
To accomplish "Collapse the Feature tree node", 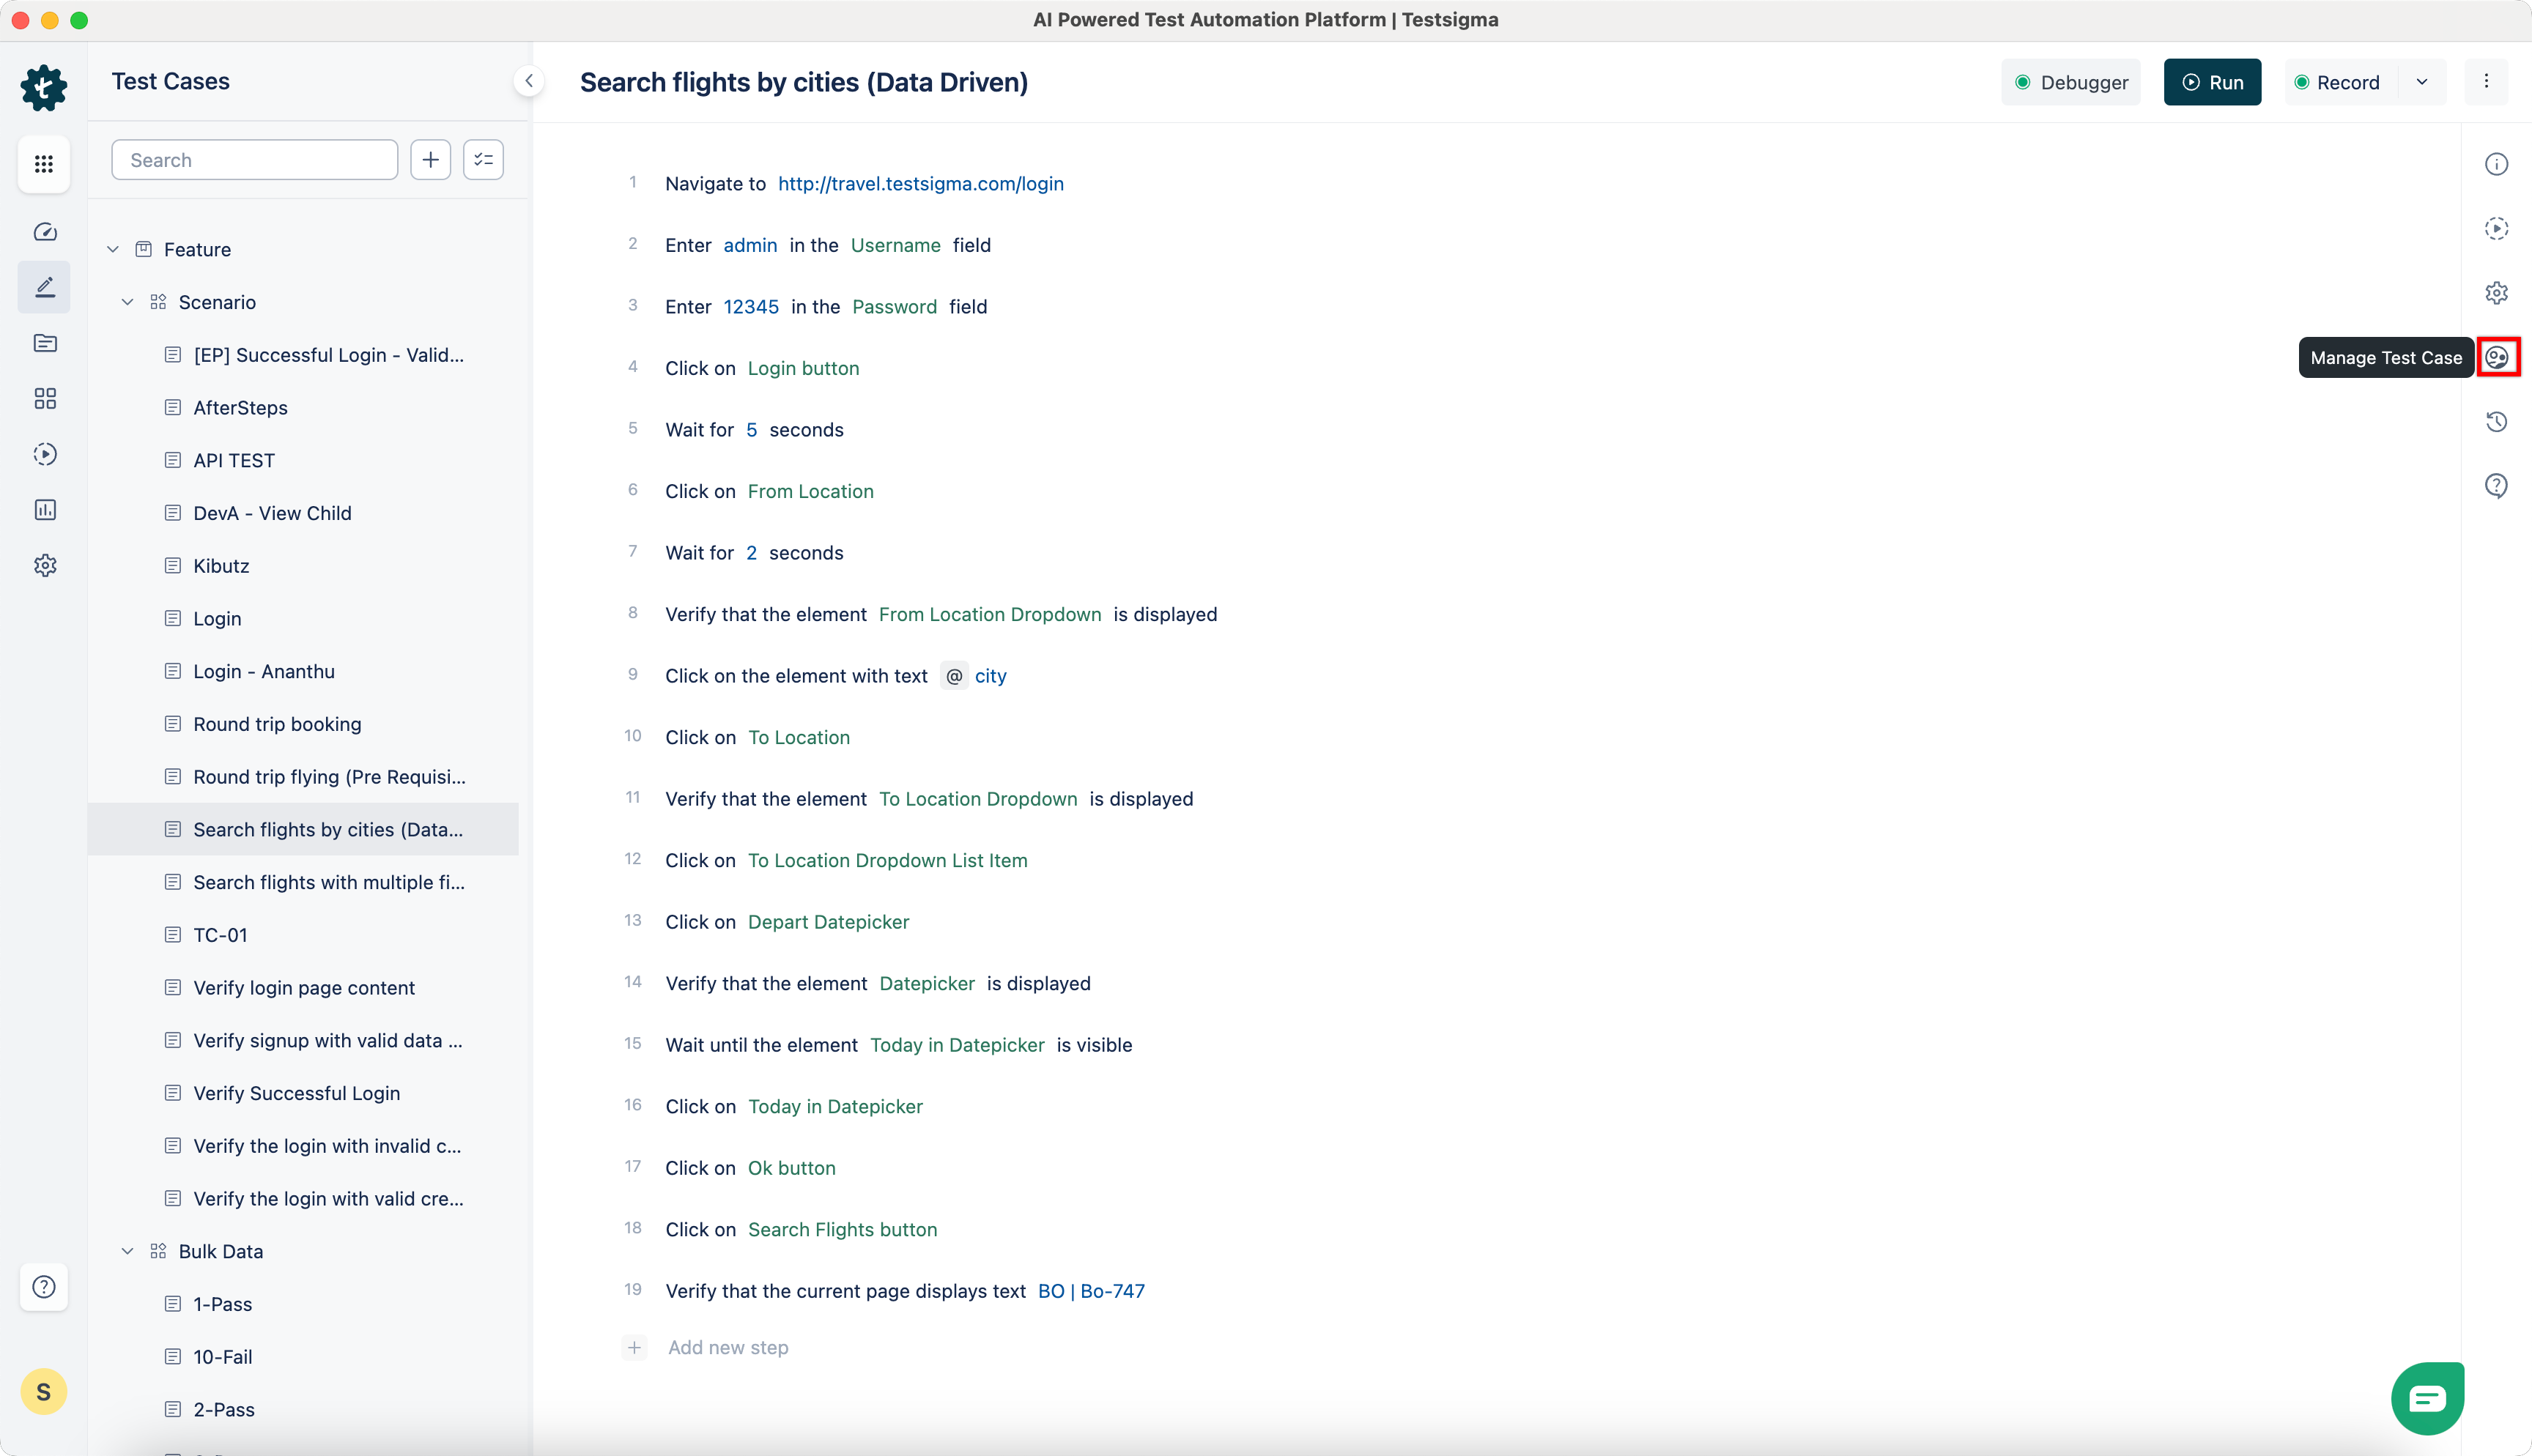I will click(112, 249).
